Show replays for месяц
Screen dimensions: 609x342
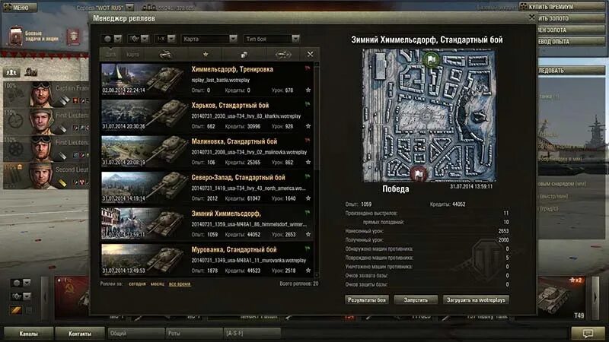pos(158,283)
